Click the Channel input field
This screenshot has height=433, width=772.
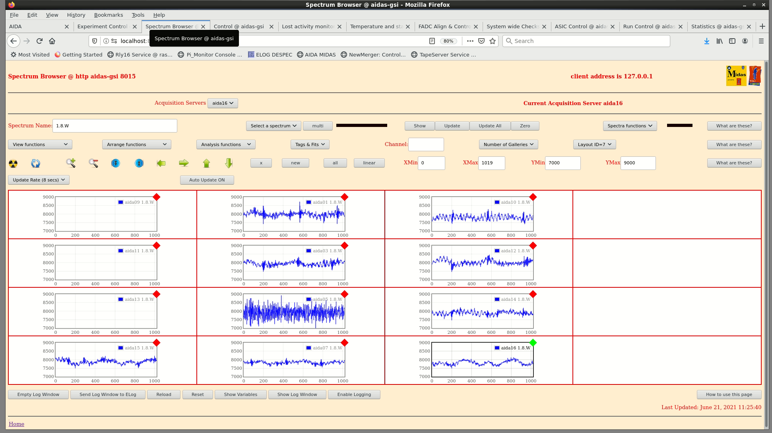point(426,144)
